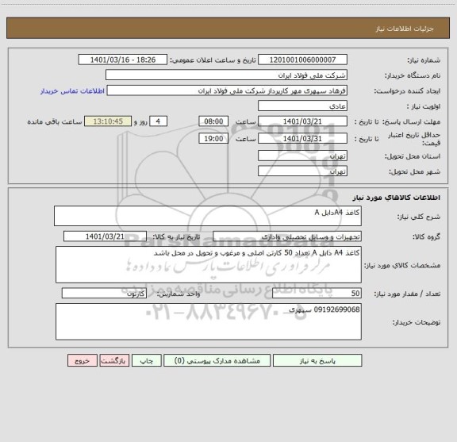Click the goods group field تجهیزات و وسایل تحصیلی
Screen dimensions: 457x442
pos(287,236)
